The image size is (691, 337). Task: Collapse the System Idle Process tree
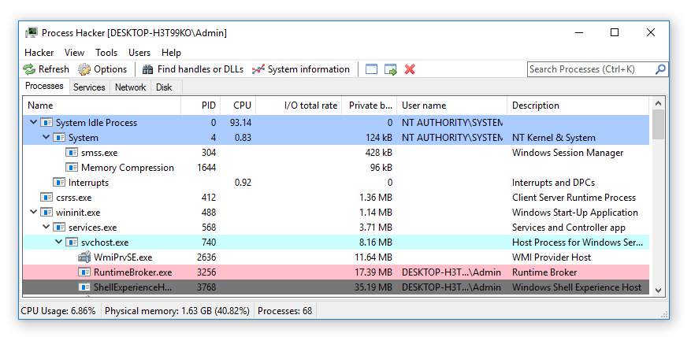[x=33, y=123]
